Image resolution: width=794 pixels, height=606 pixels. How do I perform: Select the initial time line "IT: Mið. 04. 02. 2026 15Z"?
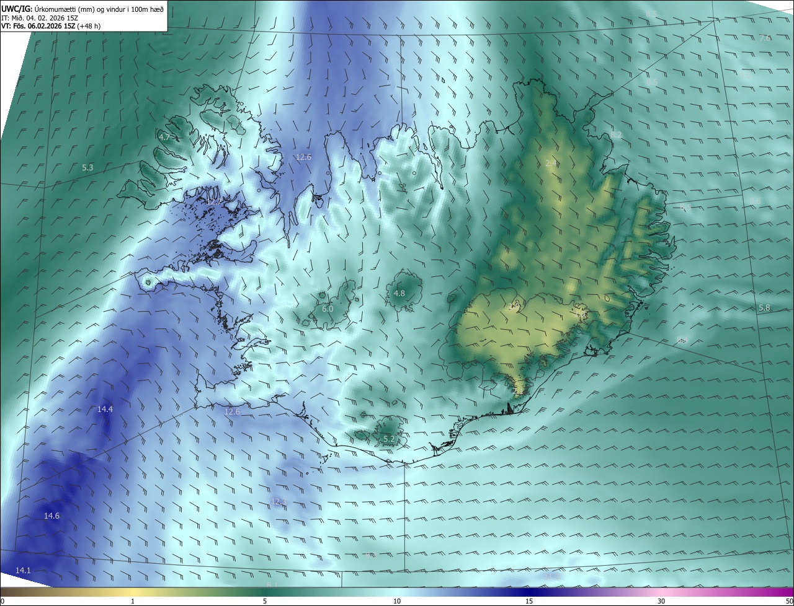point(40,18)
